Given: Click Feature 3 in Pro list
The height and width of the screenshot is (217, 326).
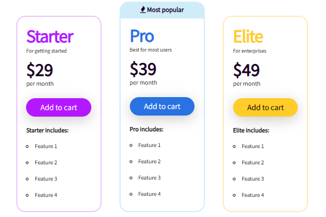Looking at the screenshot, I should pos(149,178).
